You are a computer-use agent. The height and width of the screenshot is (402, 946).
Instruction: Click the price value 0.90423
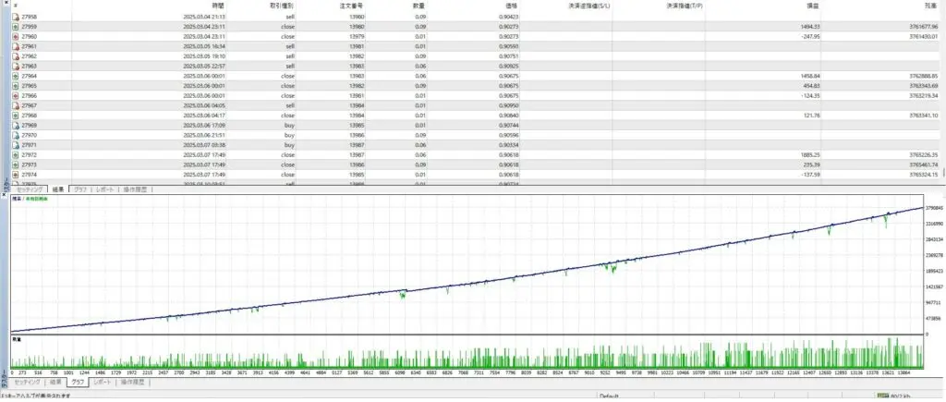509,17
